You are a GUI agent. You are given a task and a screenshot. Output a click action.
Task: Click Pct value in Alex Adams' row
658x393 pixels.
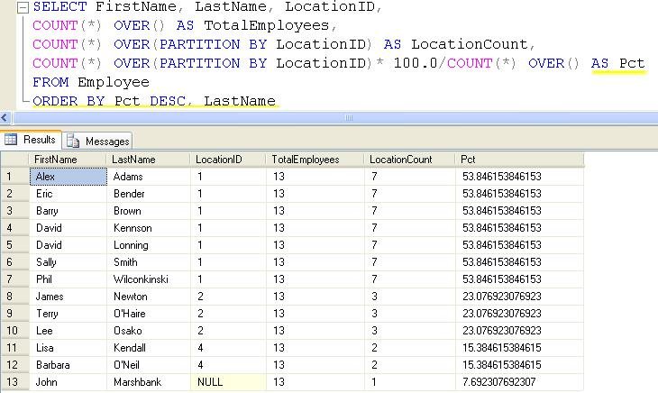pos(519,177)
